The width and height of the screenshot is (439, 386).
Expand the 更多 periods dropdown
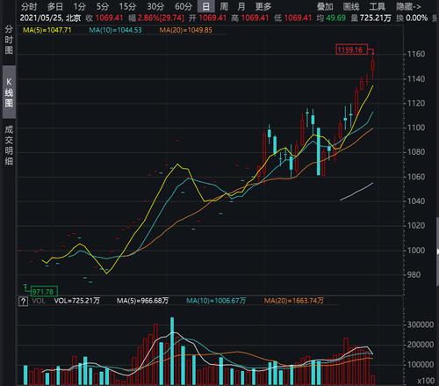point(263,6)
